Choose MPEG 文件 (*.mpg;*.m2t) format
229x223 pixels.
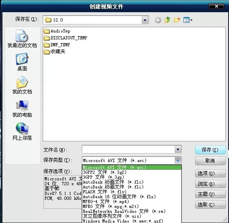pyautogui.click(x=132, y=206)
